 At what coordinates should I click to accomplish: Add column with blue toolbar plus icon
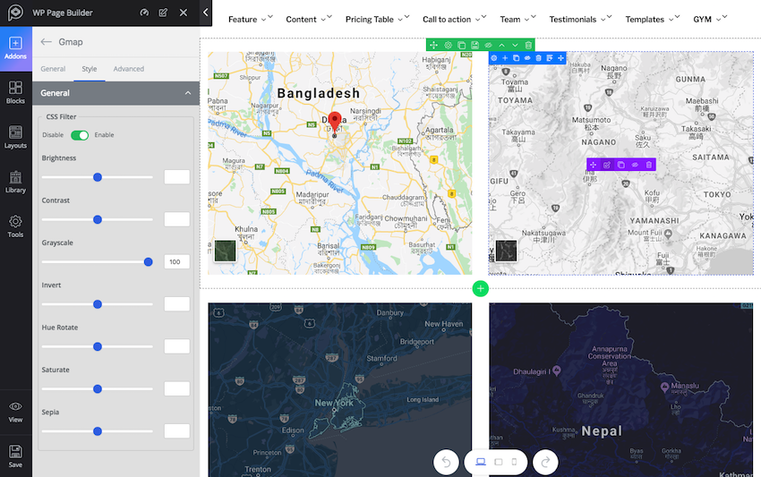click(505, 58)
